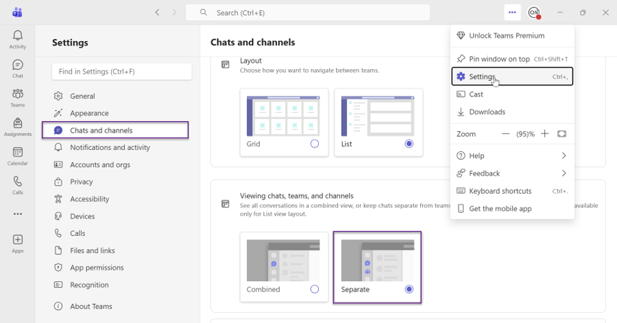This screenshot has height=323, width=617.
Task: Click the Separate view preview thumbnail
Action: (x=378, y=261)
